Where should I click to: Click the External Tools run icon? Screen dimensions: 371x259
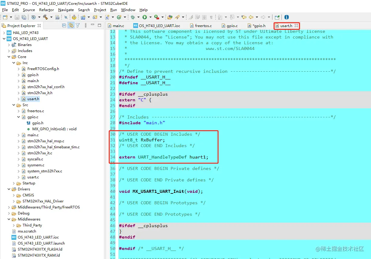click(156, 17)
